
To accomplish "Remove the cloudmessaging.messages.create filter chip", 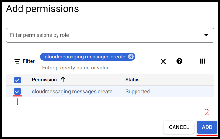I will click(131, 57).
